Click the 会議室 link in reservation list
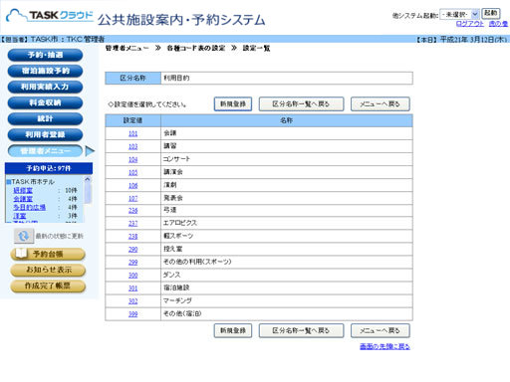Screen dimensions: 510x382 (23, 199)
